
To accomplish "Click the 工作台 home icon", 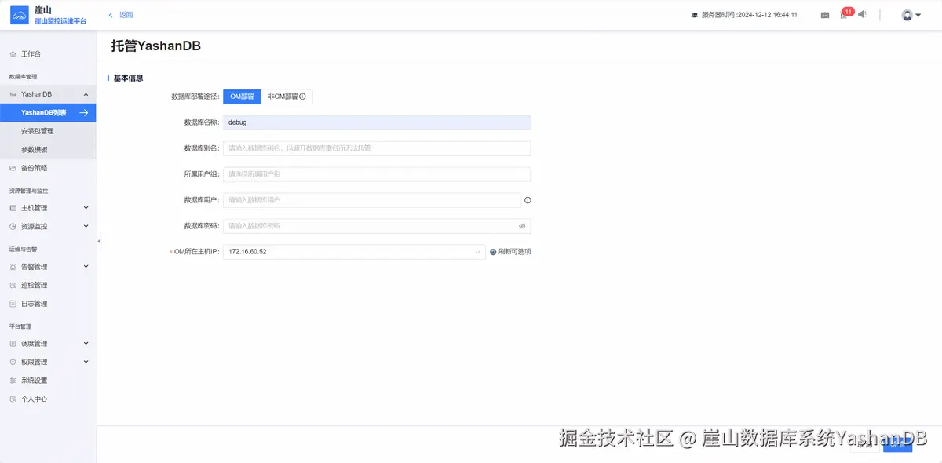I will click(13, 54).
